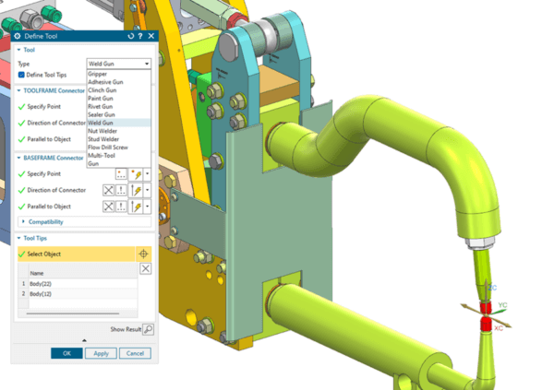Choose Gripper from the type list
The width and height of the screenshot is (554, 390).
[99, 73]
